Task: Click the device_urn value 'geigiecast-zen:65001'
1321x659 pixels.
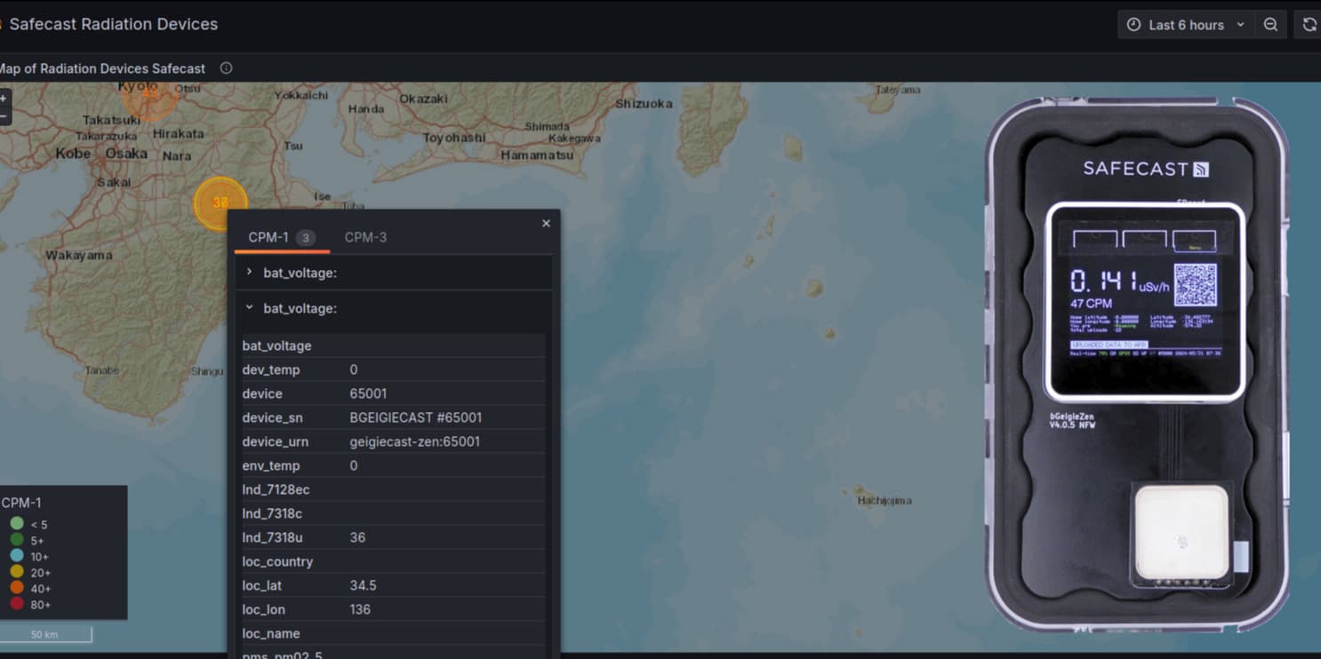Action: (415, 441)
